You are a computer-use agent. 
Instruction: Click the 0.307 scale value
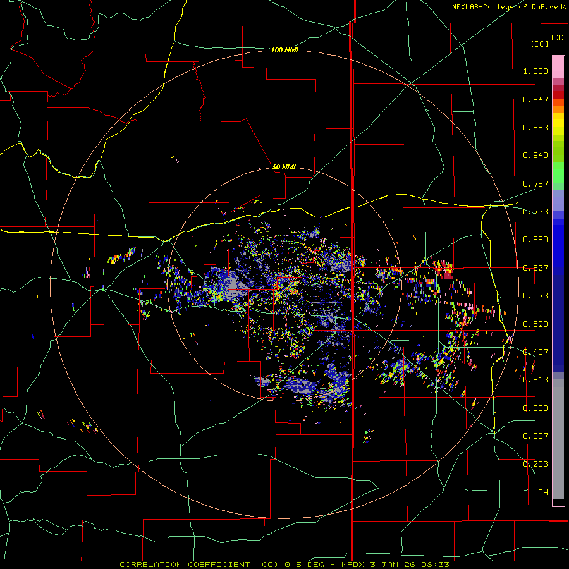tap(535, 436)
